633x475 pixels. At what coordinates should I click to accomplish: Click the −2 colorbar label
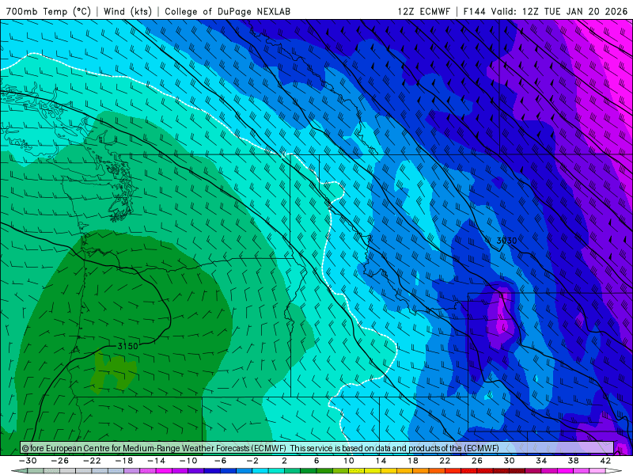coord(252,461)
